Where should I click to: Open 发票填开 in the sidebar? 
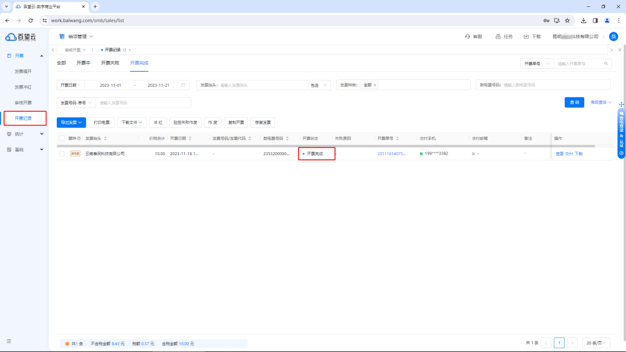pos(23,71)
